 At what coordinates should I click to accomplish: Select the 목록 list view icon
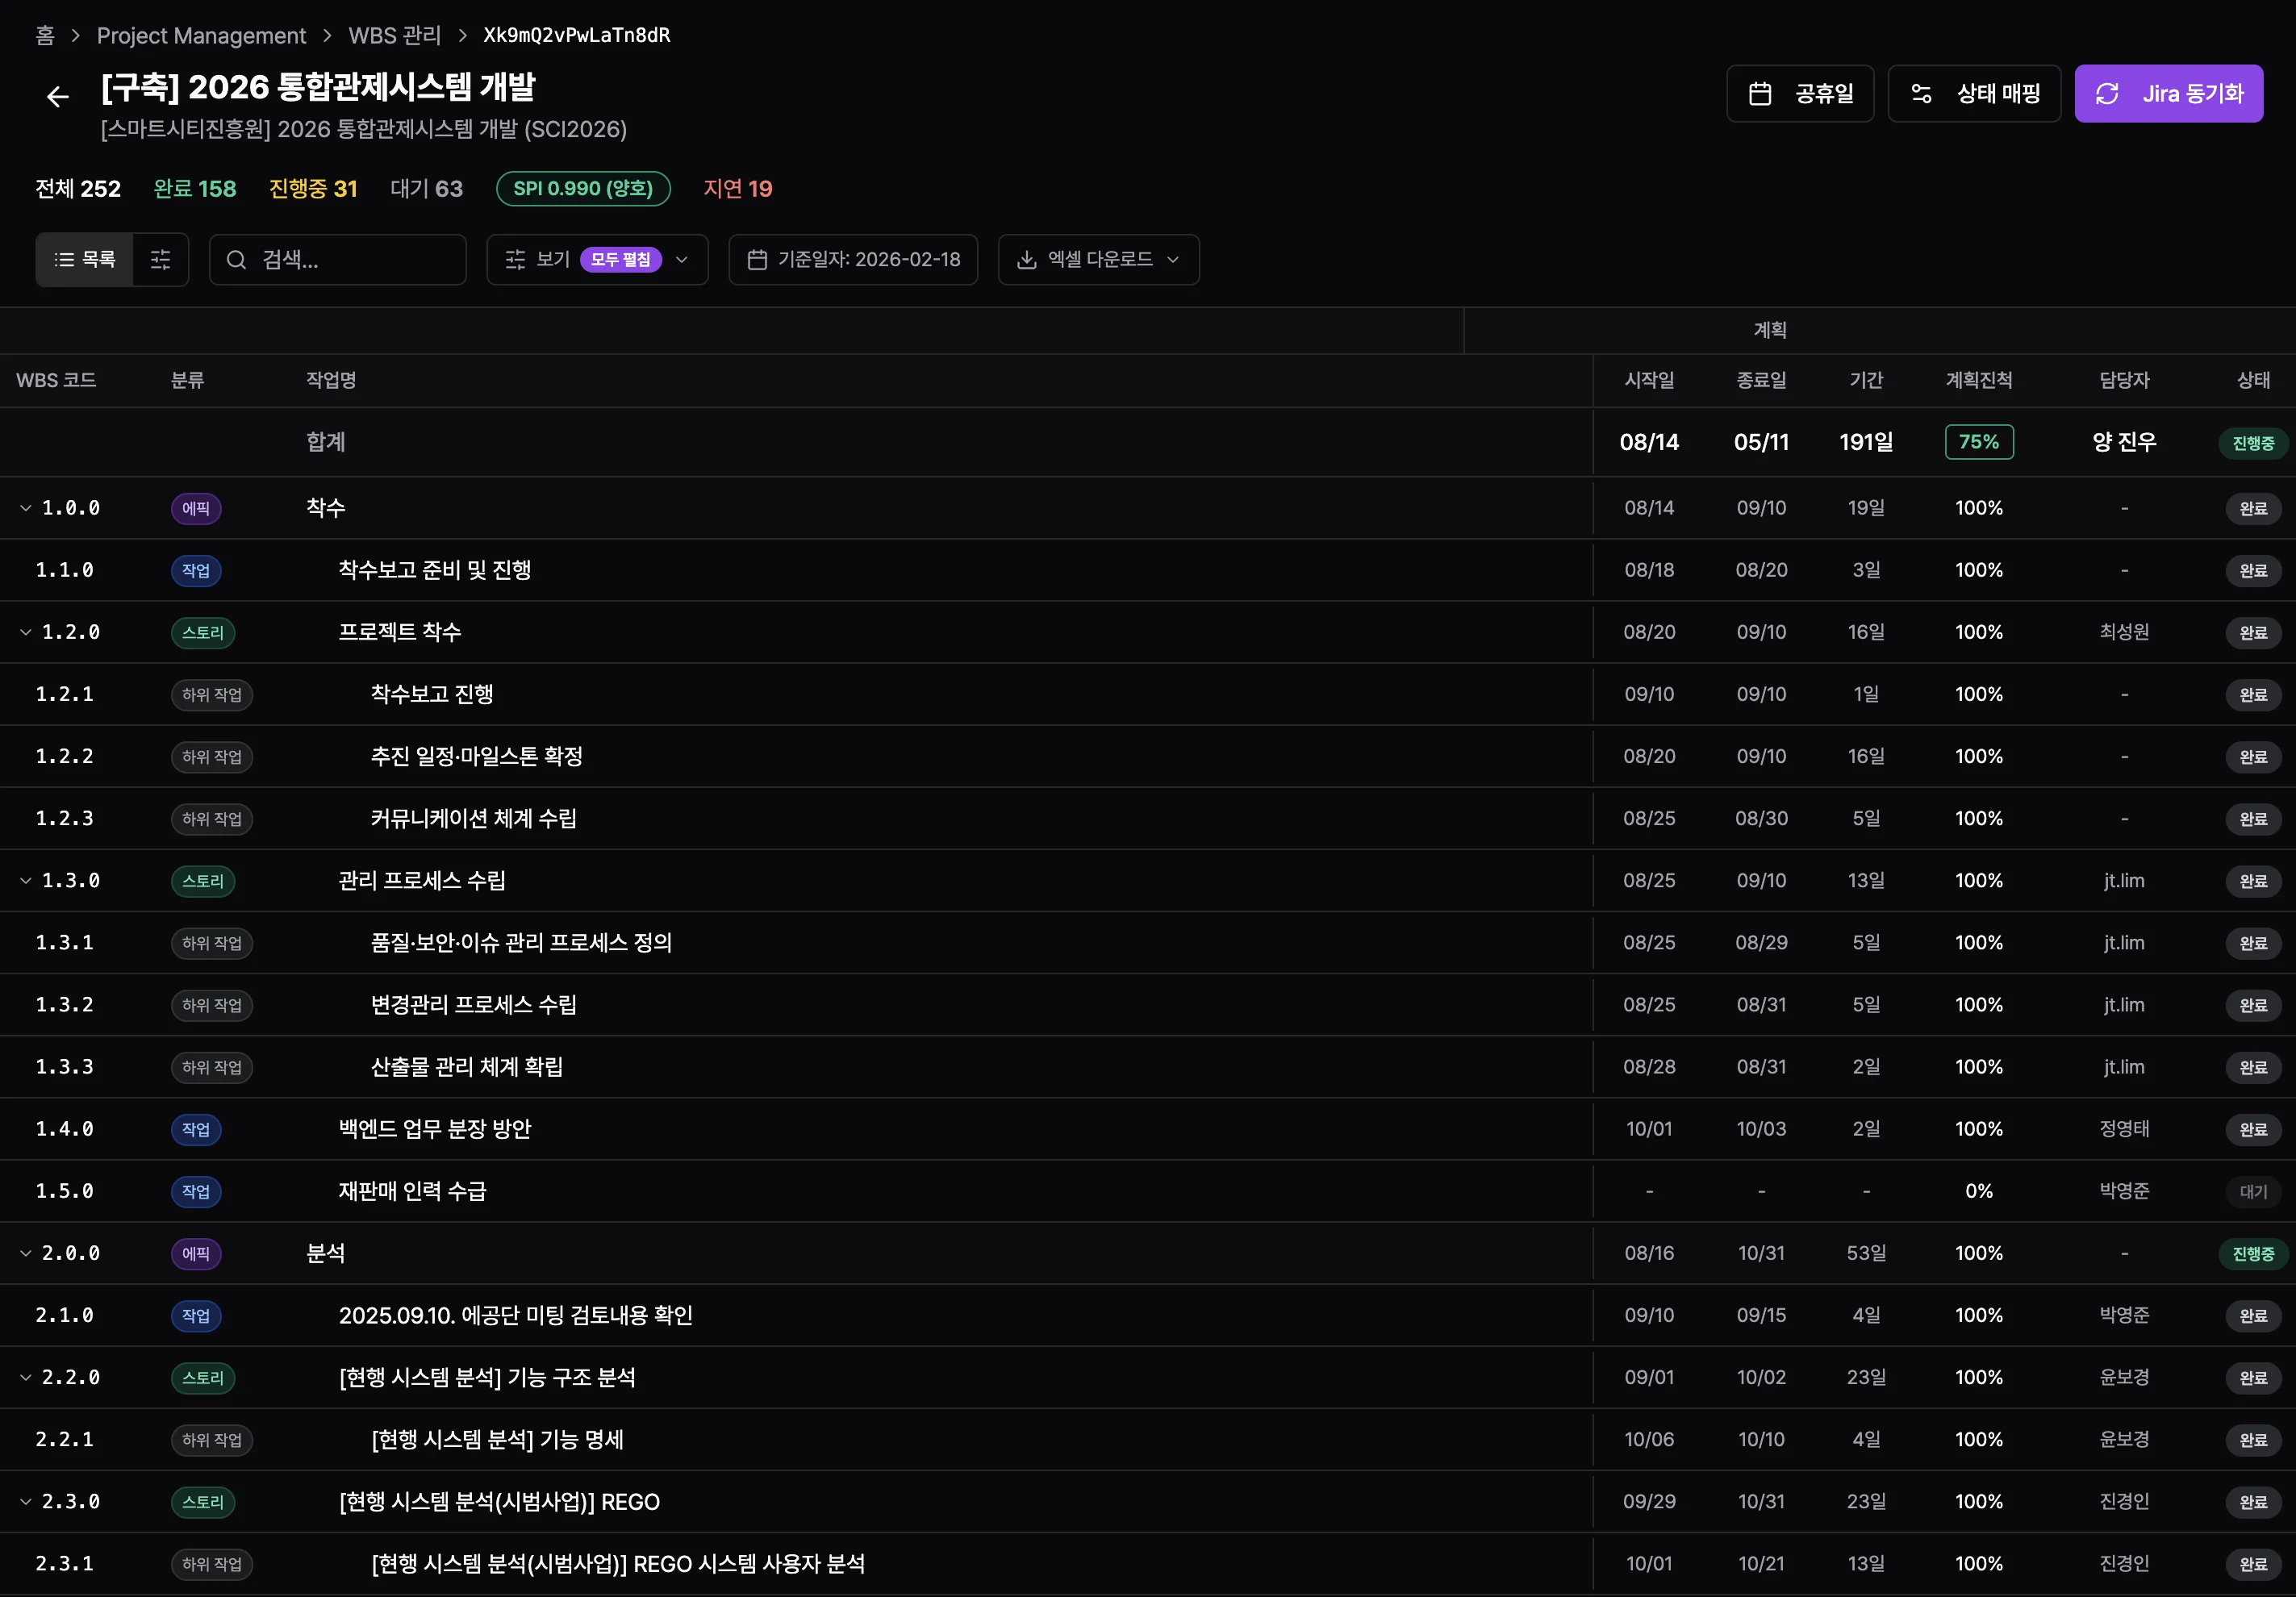coord(84,259)
